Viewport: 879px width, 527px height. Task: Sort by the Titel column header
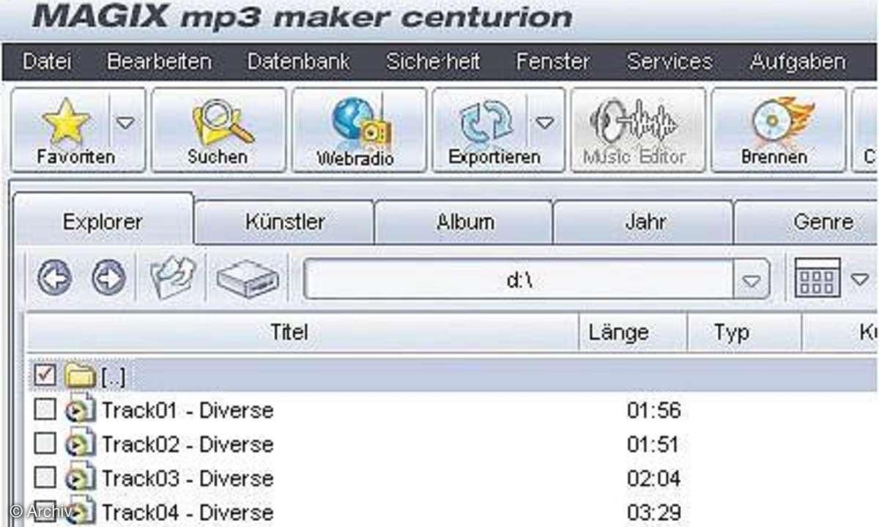coord(303,333)
